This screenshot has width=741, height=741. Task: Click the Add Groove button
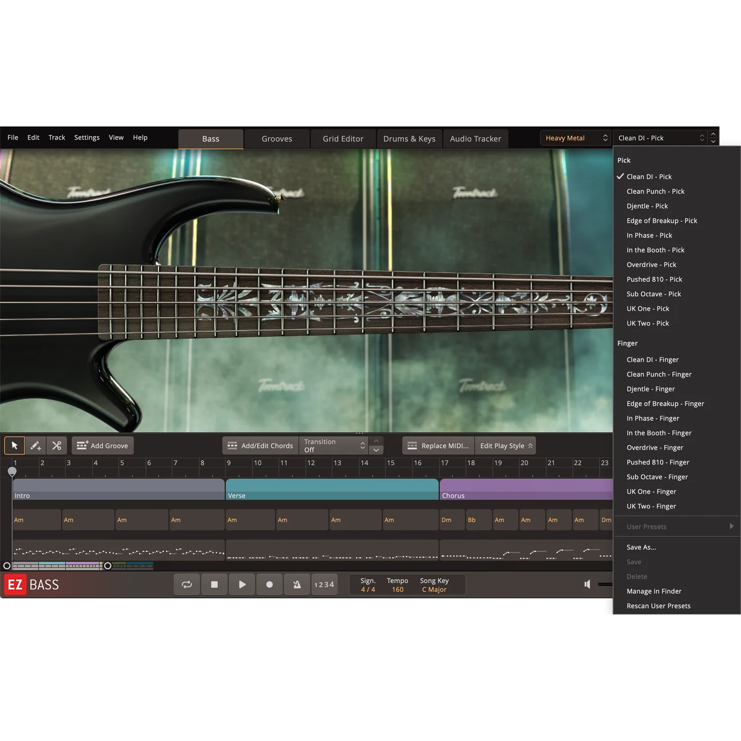pos(103,446)
